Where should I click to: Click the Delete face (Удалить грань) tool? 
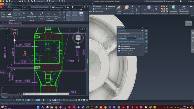[x=98, y=11]
